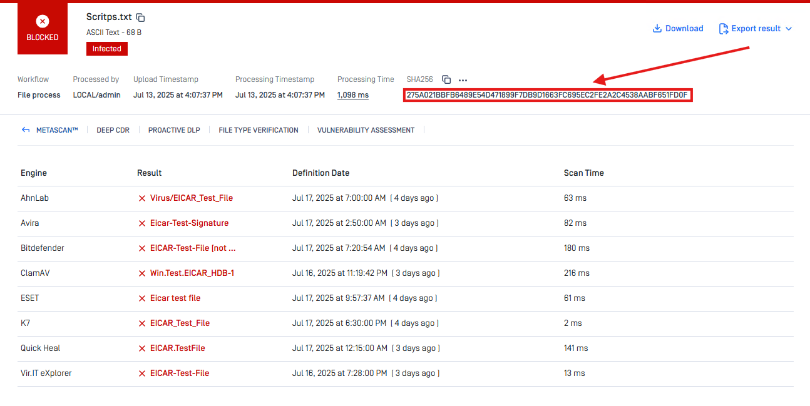
Task: Click the back arrow beside METASCAN
Action: (26, 130)
